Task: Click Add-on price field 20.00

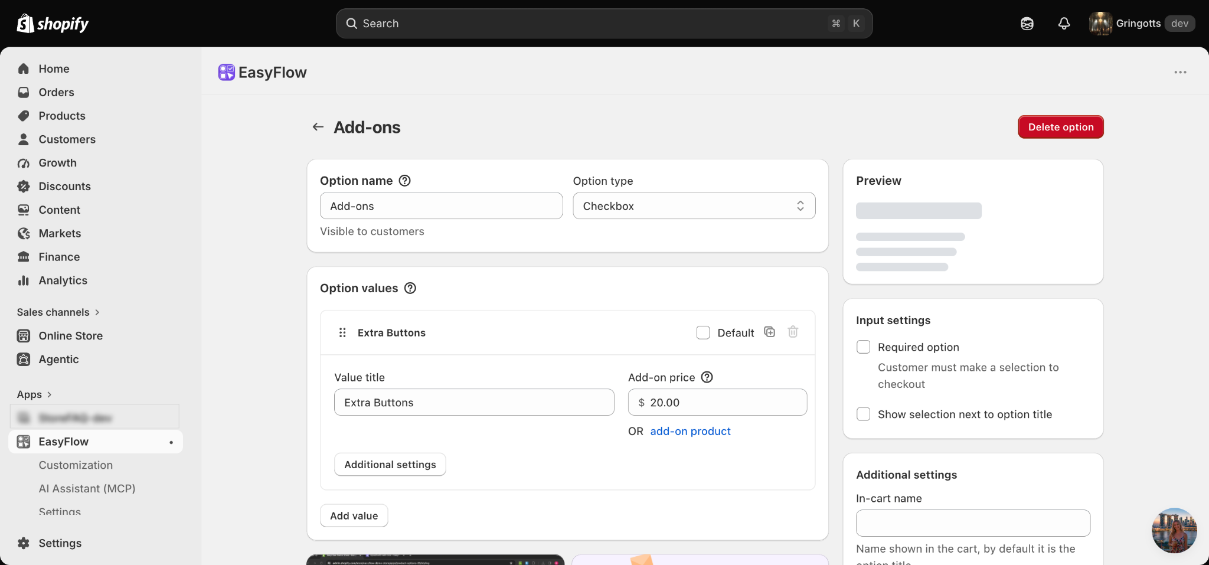Action: [x=717, y=402]
